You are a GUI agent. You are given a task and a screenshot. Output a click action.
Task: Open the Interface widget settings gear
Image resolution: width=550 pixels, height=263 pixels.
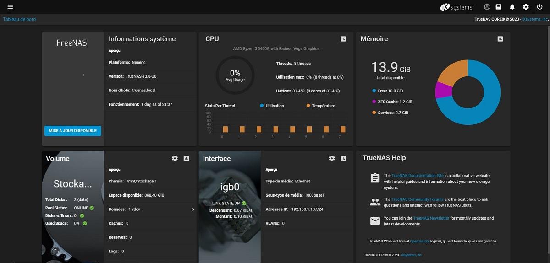(332, 158)
